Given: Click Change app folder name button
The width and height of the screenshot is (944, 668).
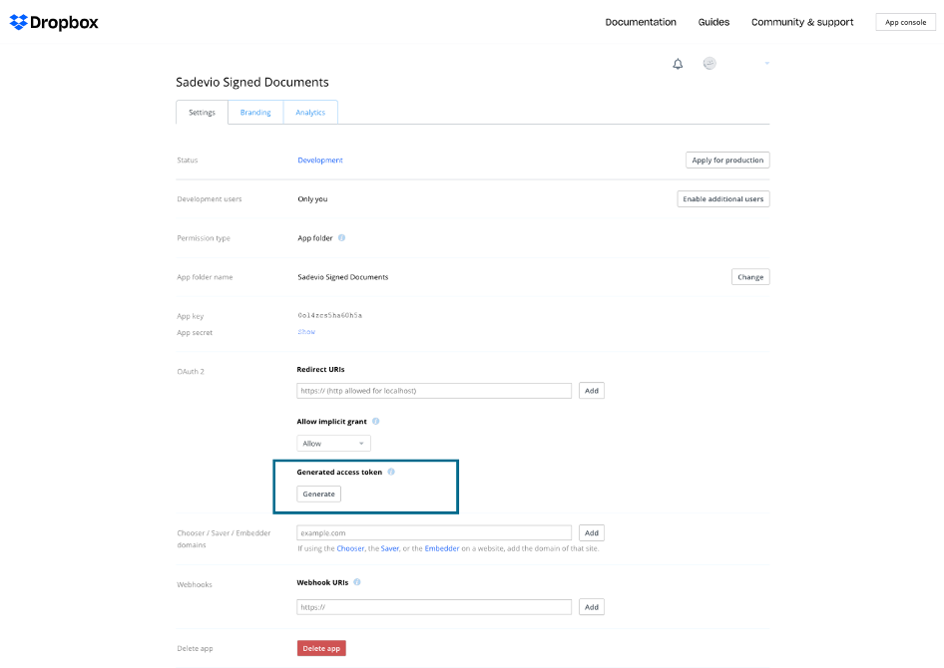Looking at the screenshot, I should [x=750, y=277].
